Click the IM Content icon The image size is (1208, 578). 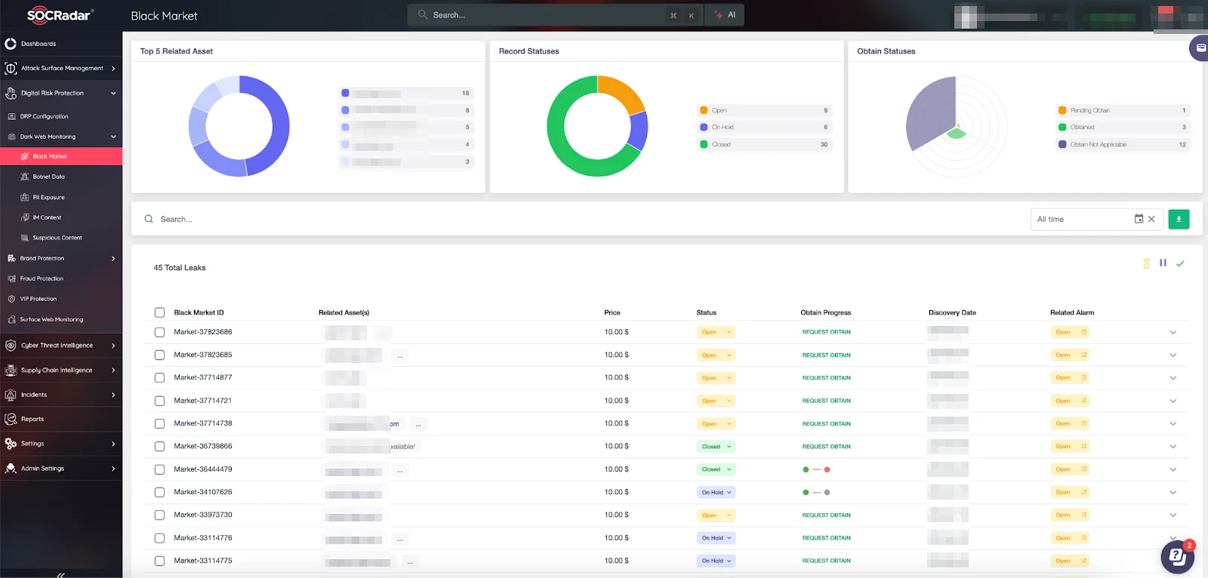tap(25, 217)
